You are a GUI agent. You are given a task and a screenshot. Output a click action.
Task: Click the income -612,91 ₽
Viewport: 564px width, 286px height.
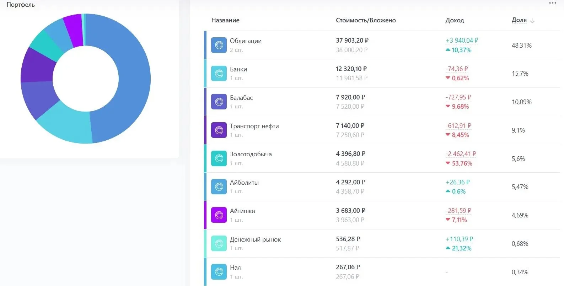tap(458, 126)
